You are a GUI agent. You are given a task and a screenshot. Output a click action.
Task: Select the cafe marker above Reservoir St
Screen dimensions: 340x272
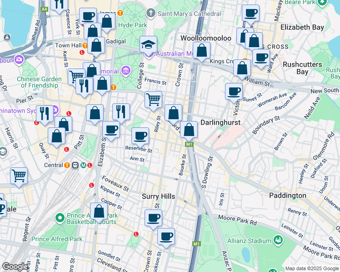[140, 136]
